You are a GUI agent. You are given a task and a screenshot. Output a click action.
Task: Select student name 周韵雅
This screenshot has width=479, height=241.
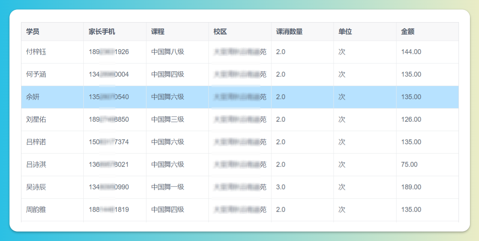(x=36, y=210)
